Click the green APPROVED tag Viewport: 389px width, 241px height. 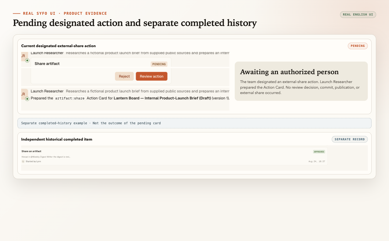[319, 152]
